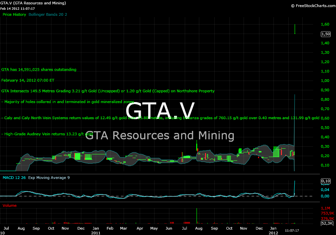
Task: Click the Feb 14 2012 11:07:17 timestamp
Action: pyautogui.click(x=17, y=9)
